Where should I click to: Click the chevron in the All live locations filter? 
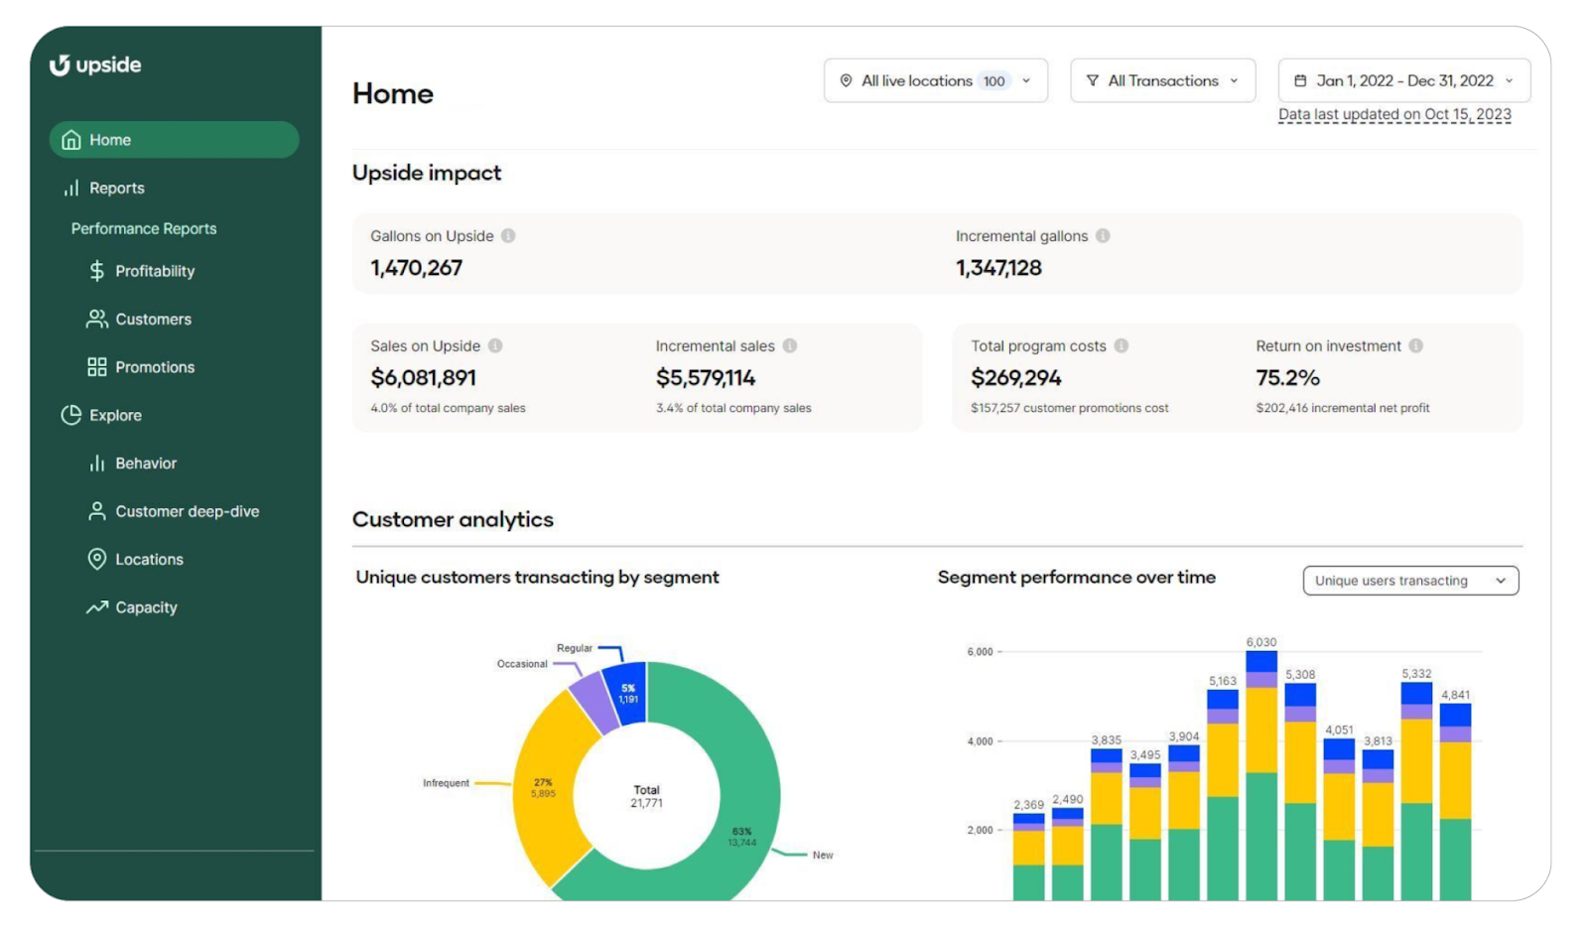point(1026,80)
